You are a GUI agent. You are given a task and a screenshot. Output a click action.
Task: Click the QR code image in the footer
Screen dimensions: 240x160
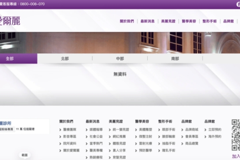(x=236, y=135)
